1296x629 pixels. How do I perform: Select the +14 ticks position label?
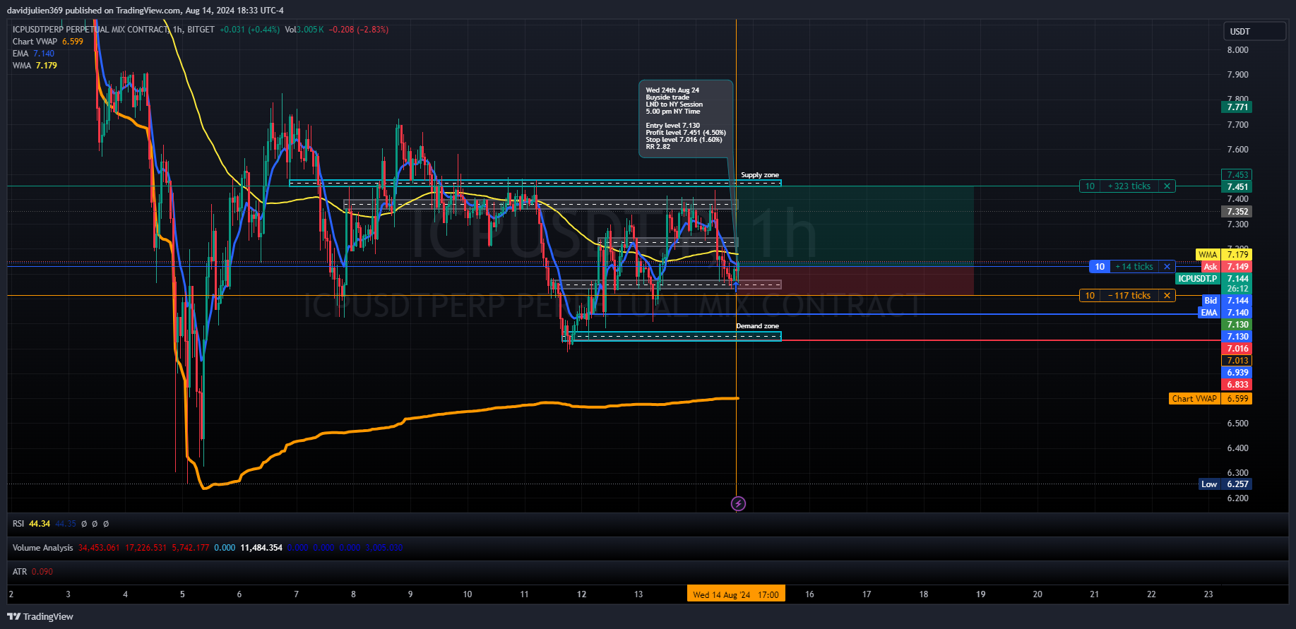pyautogui.click(x=1134, y=267)
